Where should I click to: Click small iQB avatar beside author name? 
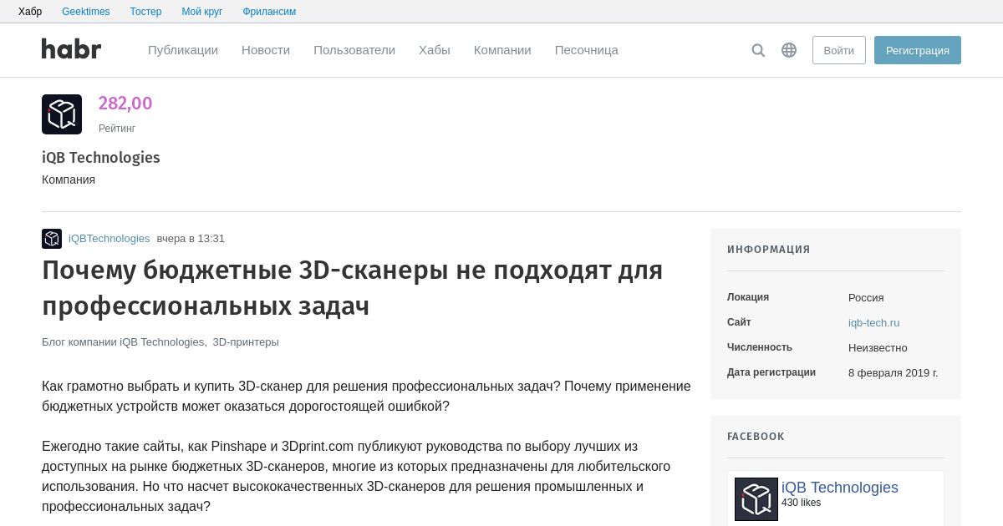(x=52, y=239)
